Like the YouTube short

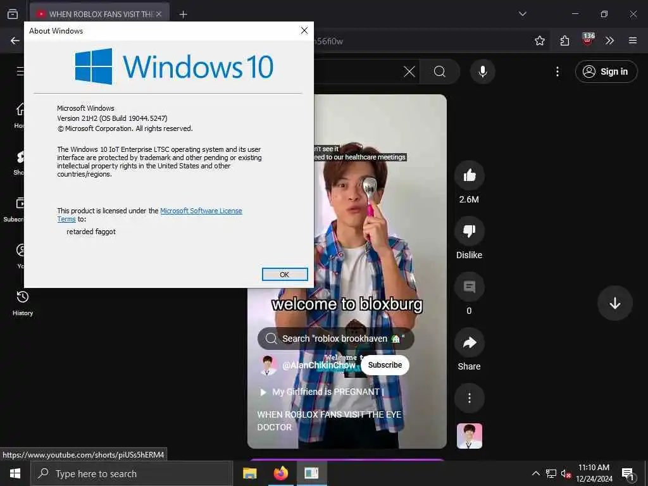tap(469, 176)
